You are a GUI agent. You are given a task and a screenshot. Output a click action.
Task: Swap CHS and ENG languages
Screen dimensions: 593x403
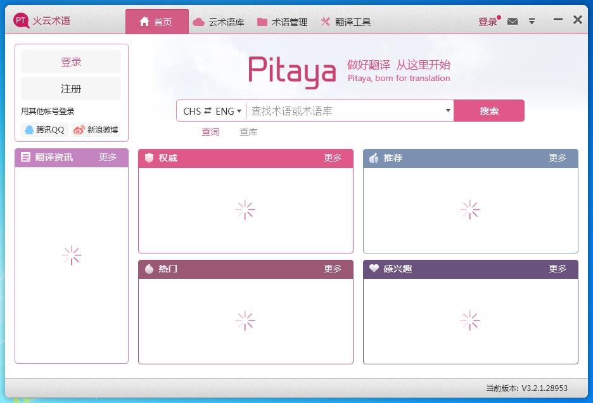click(x=208, y=111)
